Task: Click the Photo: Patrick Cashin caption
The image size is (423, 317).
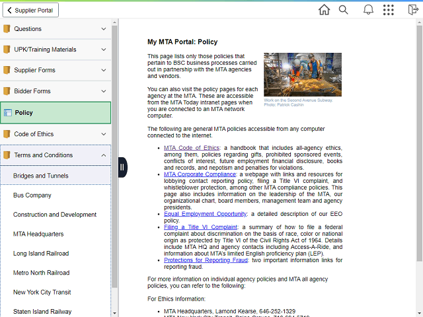Action: click(x=284, y=105)
